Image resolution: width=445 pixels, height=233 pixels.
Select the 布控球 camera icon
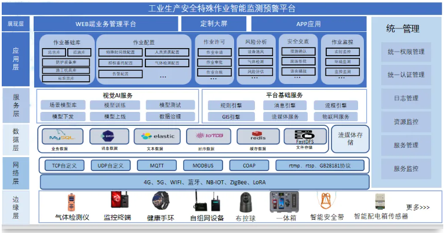[245, 202]
